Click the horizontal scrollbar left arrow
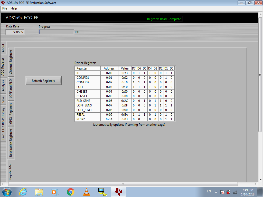Viewport: 263px width, 197px height. click(3, 184)
